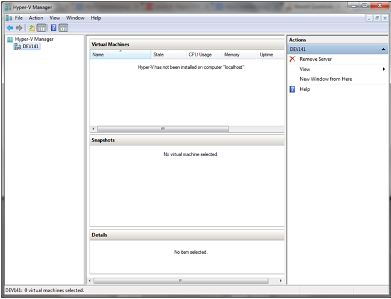The width and height of the screenshot is (391, 299).
Task: Click status bar '0 virtual machines selected'
Action: click(x=54, y=290)
